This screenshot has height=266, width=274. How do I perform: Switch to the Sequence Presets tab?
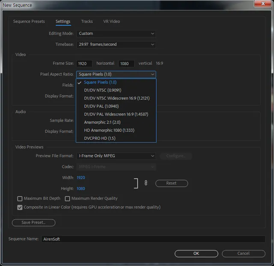pos(29,21)
